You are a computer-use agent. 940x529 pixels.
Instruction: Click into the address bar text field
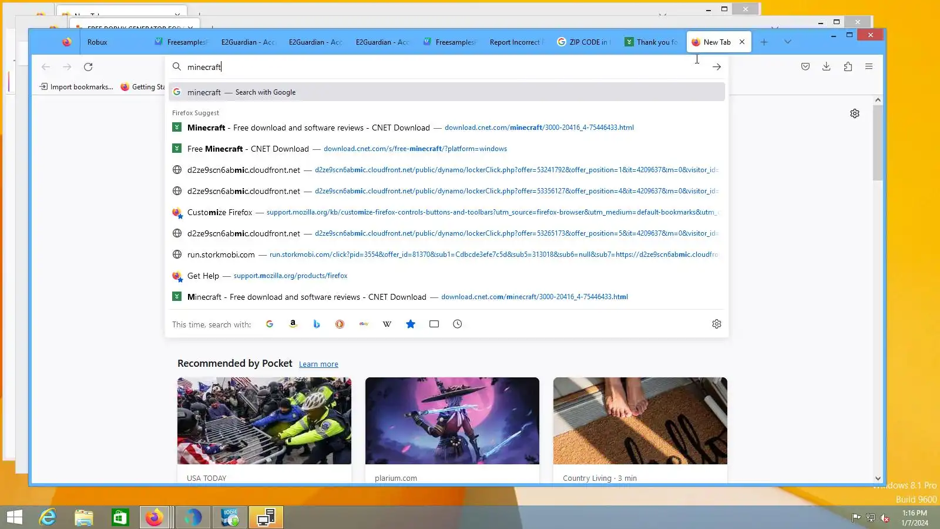pyautogui.click(x=446, y=67)
